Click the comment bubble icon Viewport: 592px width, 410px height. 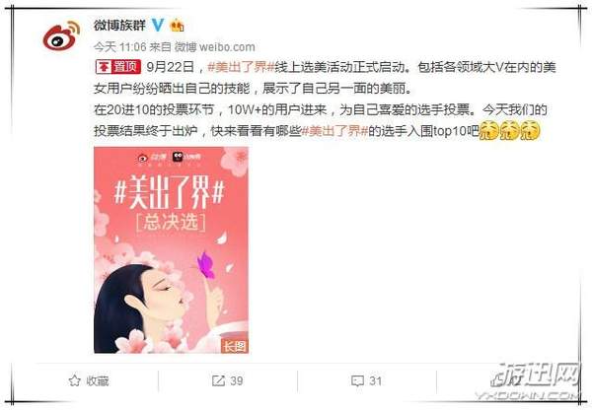coord(357,381)
